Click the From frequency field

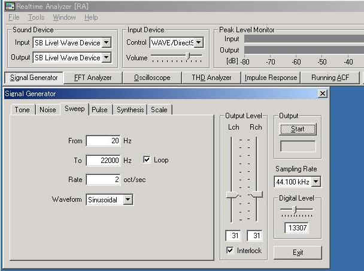point(103,141)
